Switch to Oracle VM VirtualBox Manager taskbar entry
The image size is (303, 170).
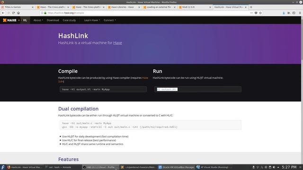pos(176,167)
